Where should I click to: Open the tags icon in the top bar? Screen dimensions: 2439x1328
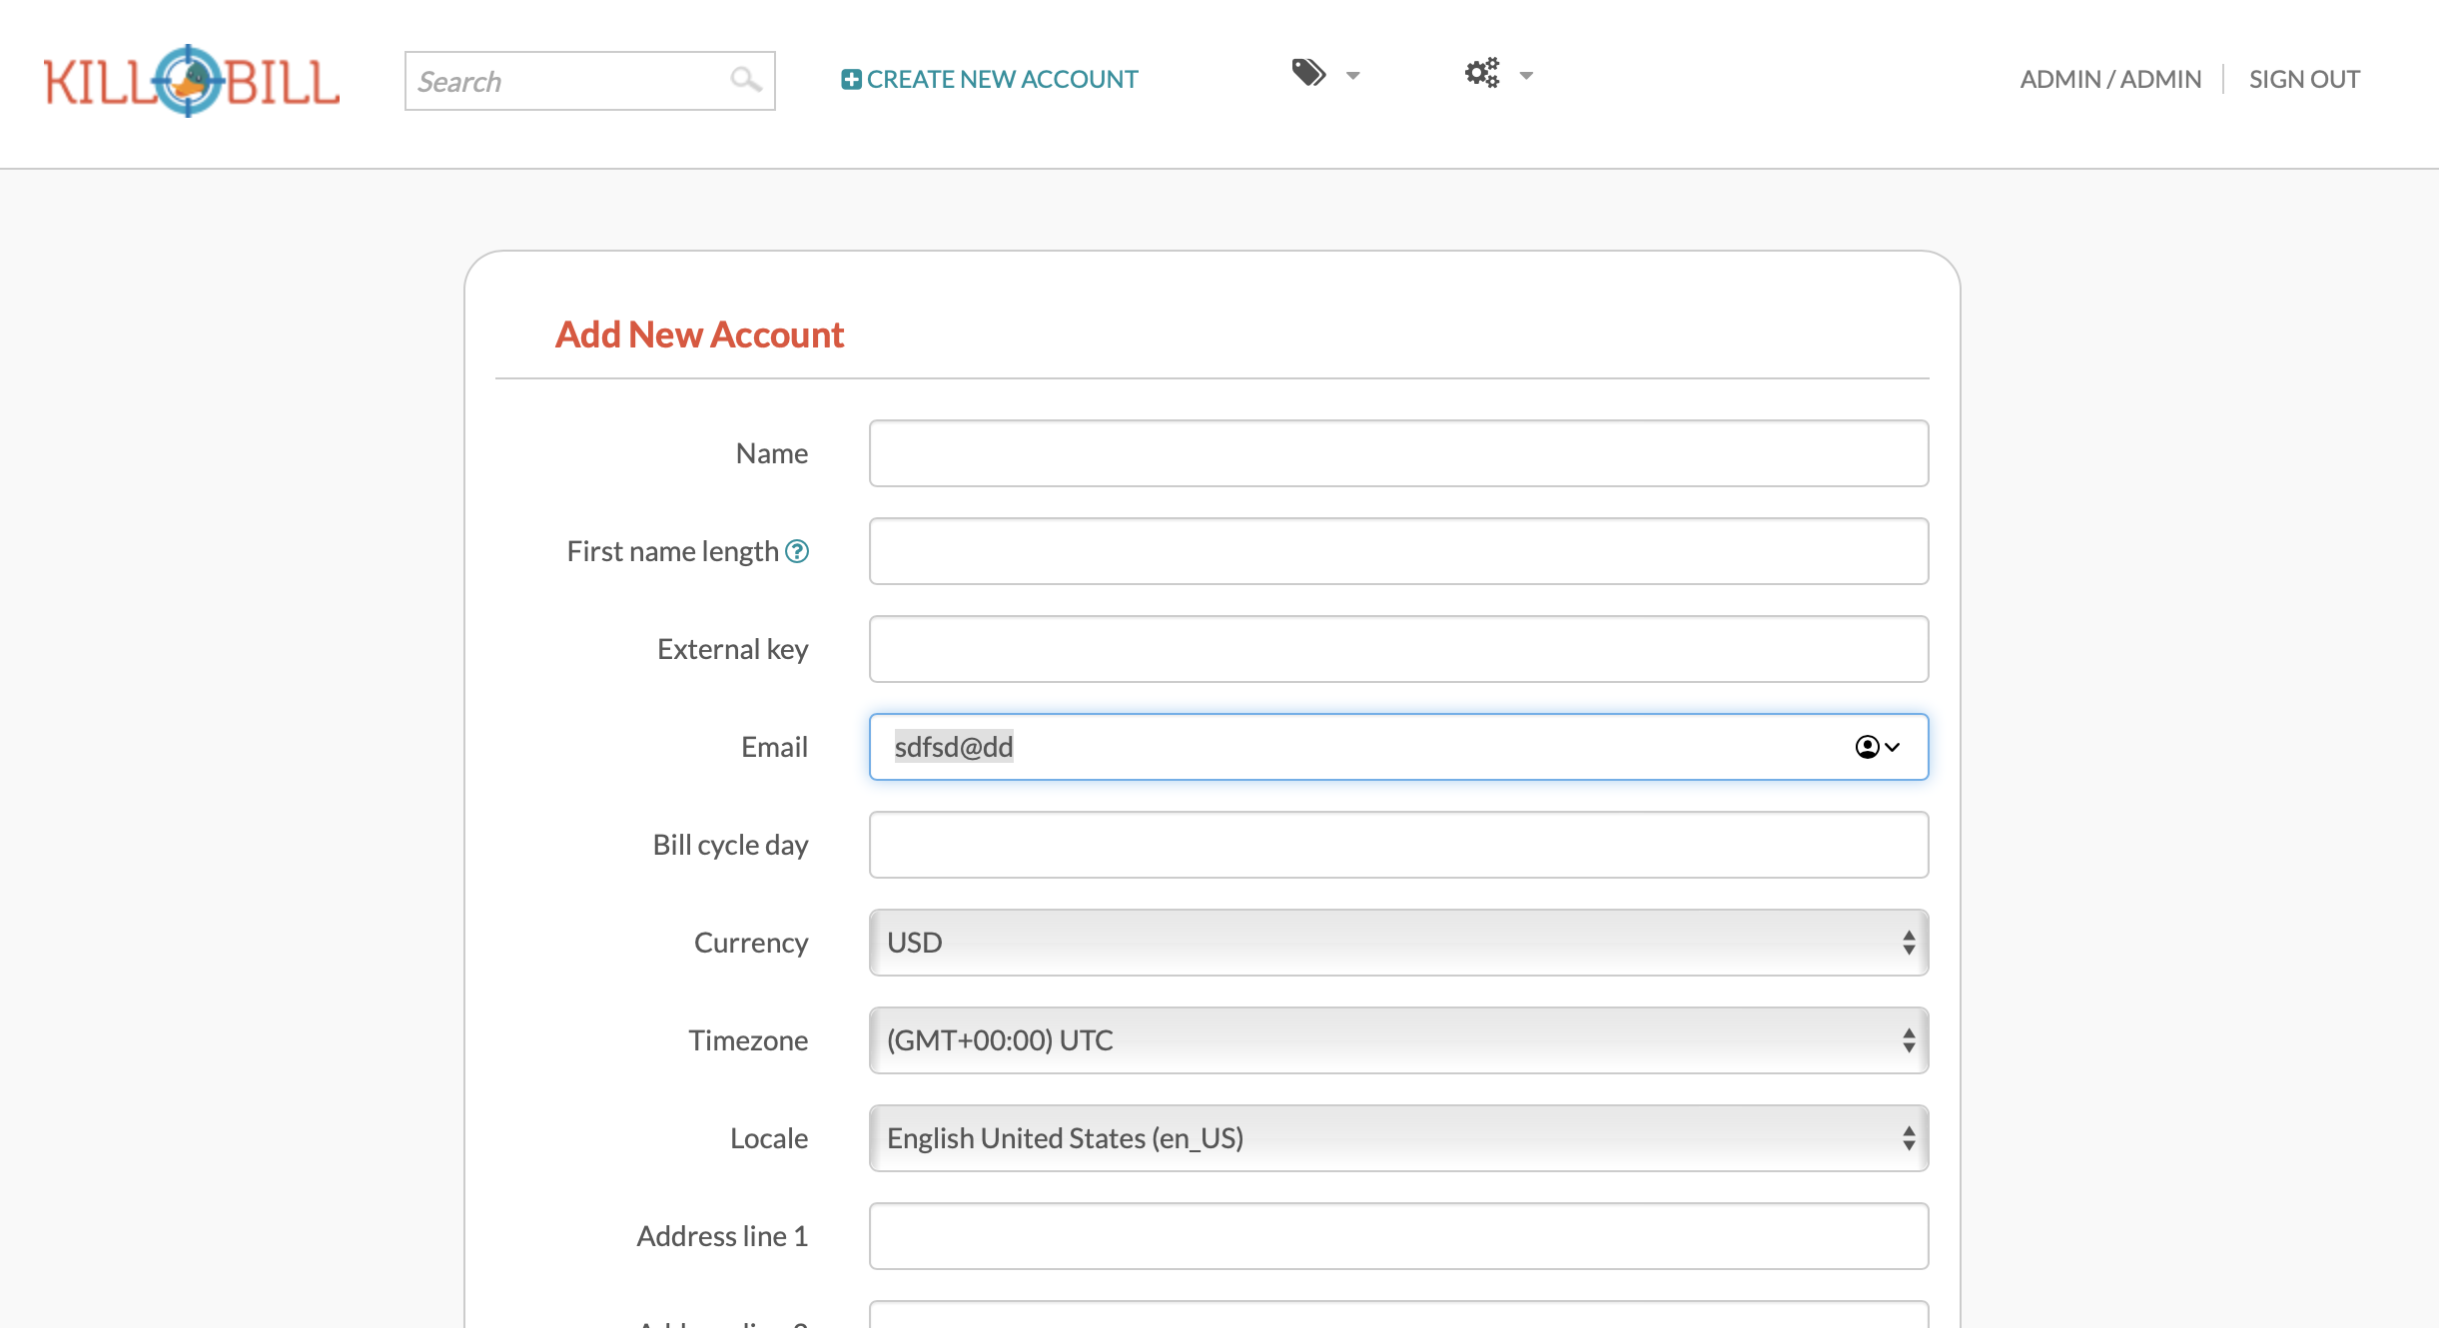coord(1306,72)
